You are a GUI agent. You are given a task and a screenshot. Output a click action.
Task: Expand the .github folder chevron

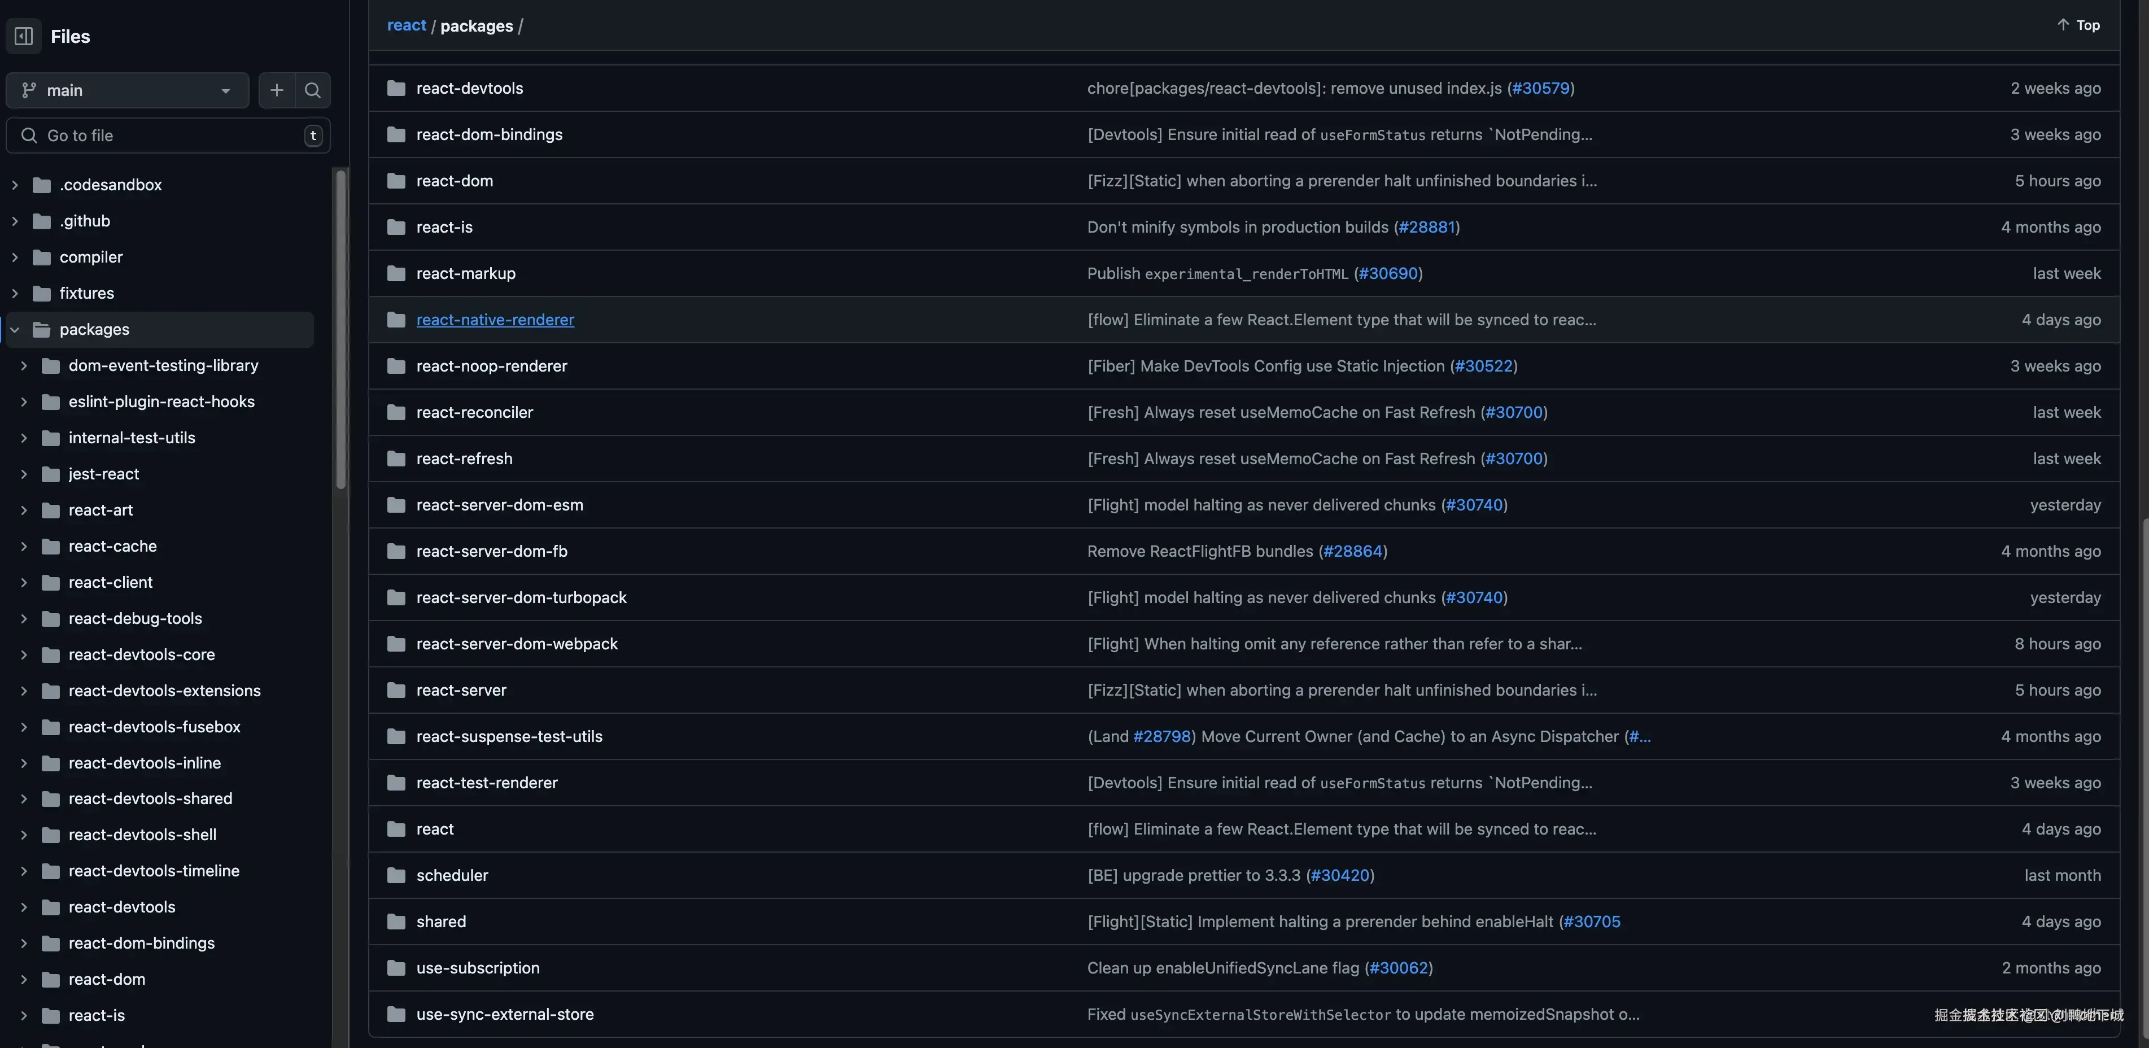(14, 221)
